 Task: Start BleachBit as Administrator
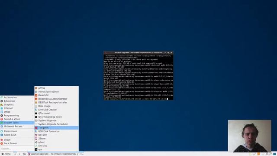click(x=57, y=99)
